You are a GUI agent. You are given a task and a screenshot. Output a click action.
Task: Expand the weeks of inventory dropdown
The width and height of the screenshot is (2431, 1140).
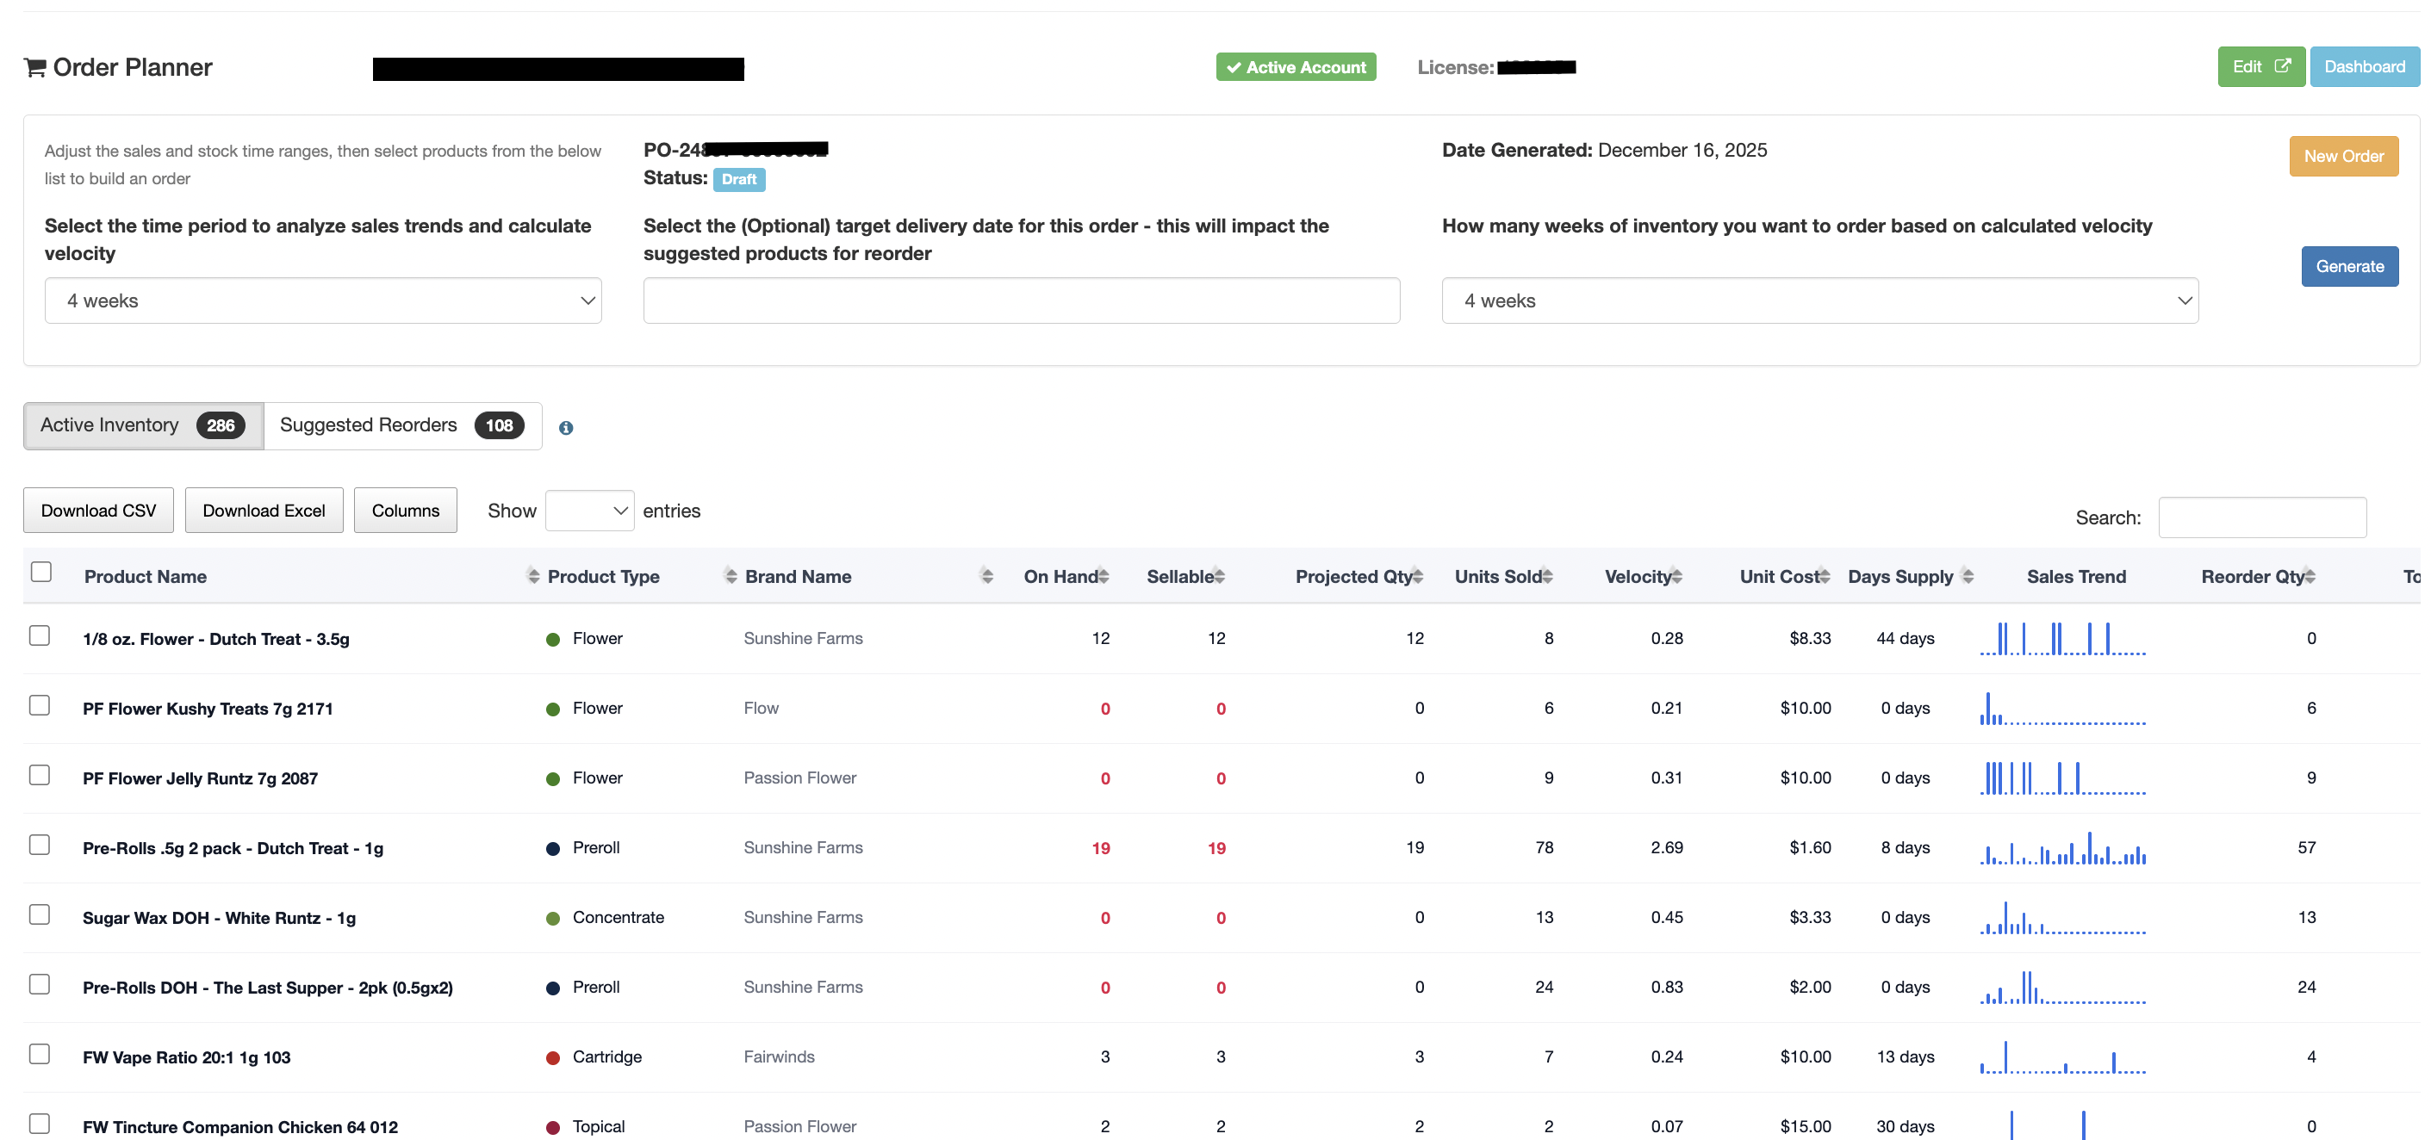click(x=1819, y=300)
